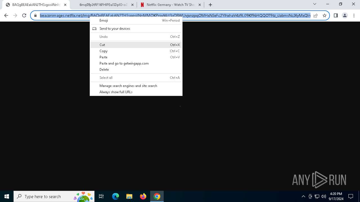Open File Explorer from taskbar
This screenshot has width=360, height=202.
[x=129, y=196]
